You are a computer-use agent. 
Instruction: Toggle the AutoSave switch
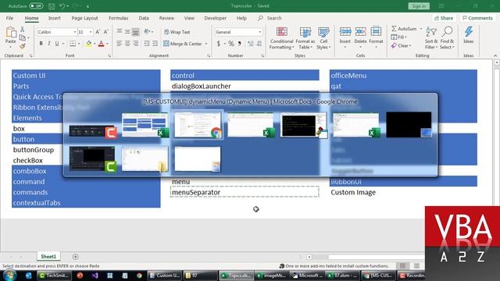click(36, 6)
